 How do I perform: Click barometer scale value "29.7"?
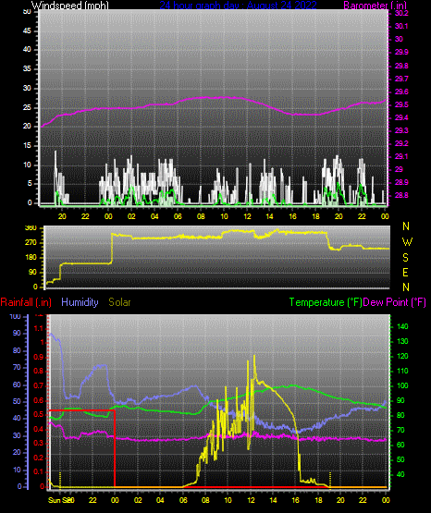pyautogui.click(x=401, y=79)
